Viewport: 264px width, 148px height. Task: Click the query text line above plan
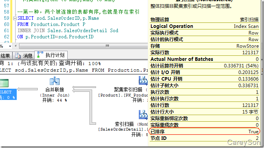pyautogui.click(x=74, y=70)
